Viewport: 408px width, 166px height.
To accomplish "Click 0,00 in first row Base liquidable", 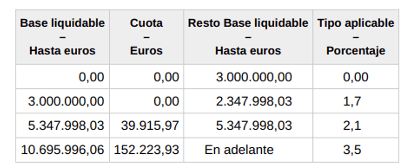I will 62,77.
